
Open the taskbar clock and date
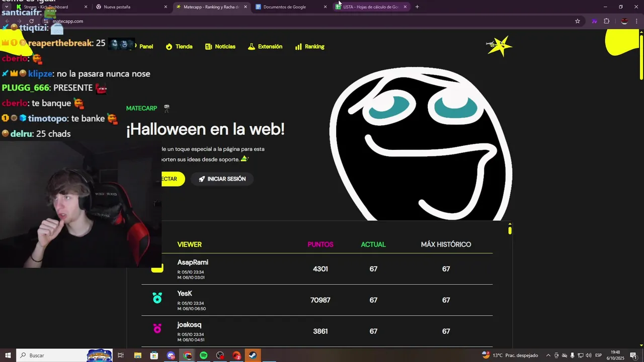pos(615,355)
